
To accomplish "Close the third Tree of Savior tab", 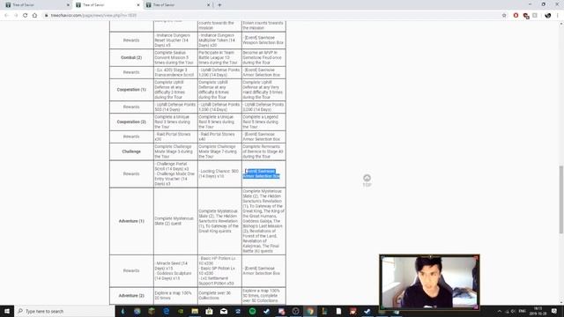I will (208, 5).
